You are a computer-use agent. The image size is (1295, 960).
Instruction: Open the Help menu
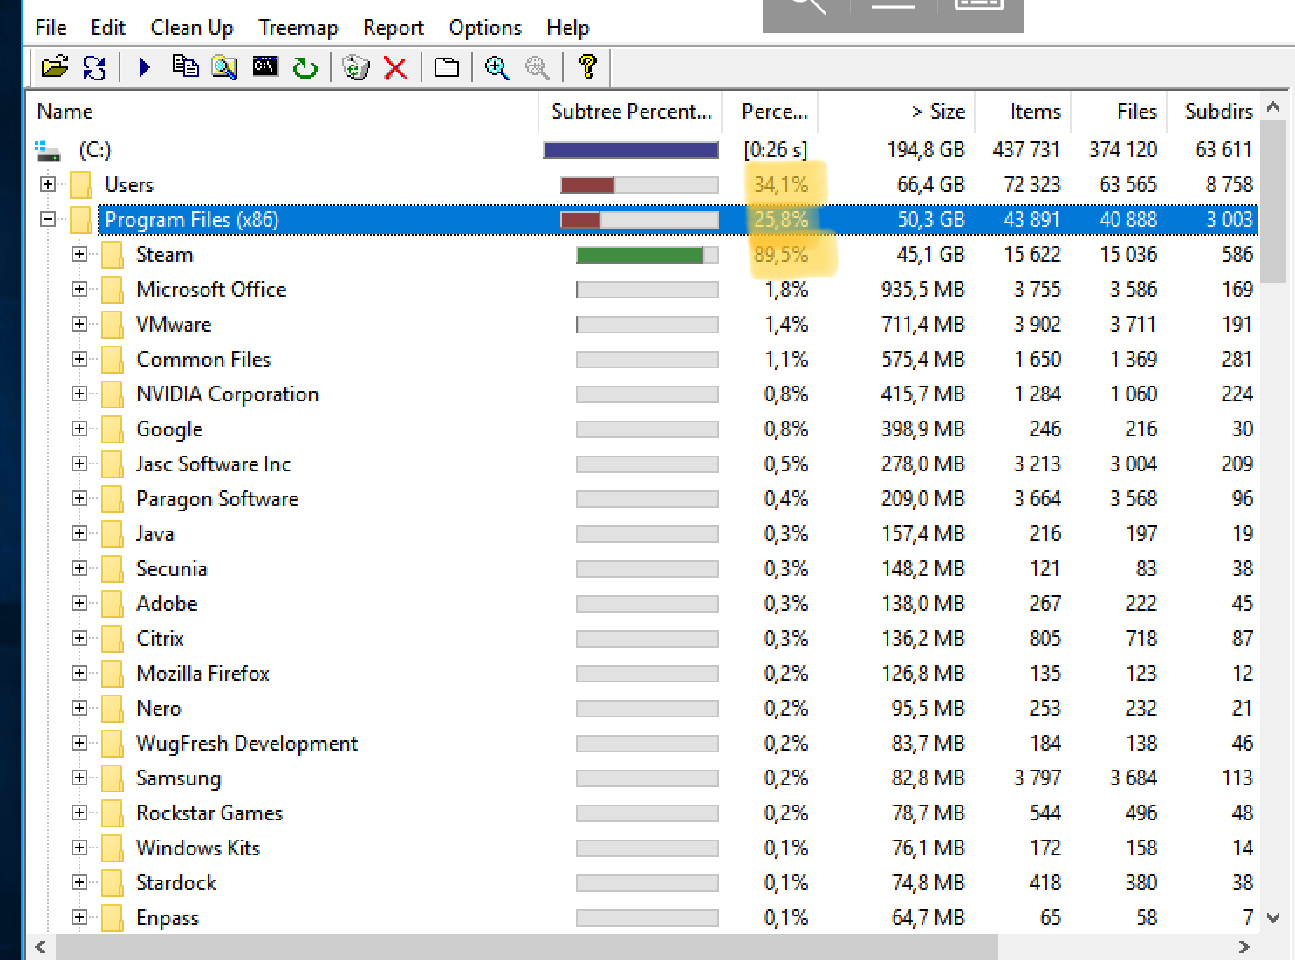pyautogui.click(x=568, y=28)
